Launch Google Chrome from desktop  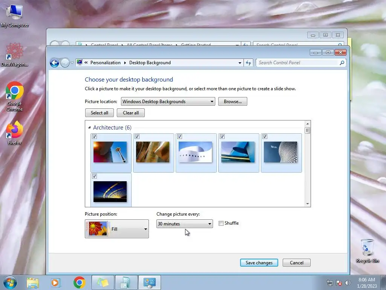(15, 96)
